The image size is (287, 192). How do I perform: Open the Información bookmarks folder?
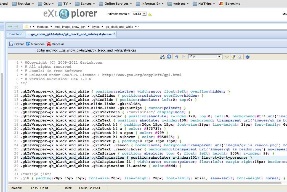150,4
